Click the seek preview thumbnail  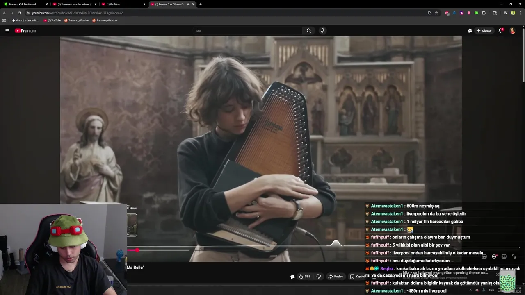[x=132, y=225]
